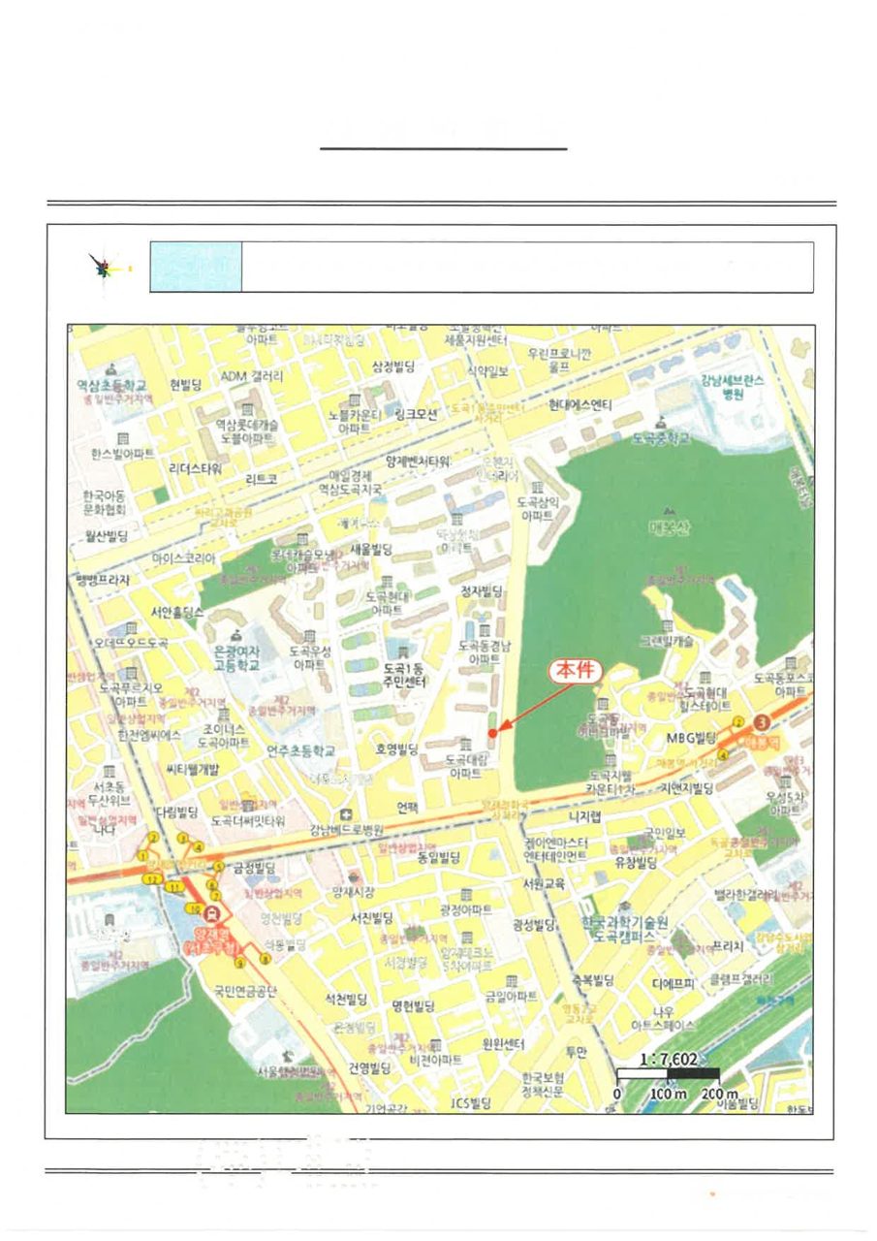Click the MBG빌딩 label
Screen dimensions: 877x1241
(x=691, y=738)
